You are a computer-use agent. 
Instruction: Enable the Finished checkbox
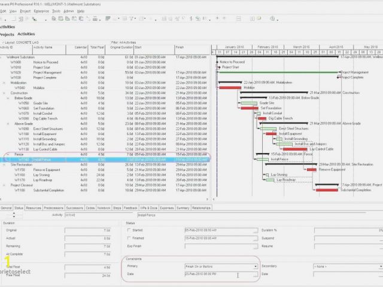[129, 238]
